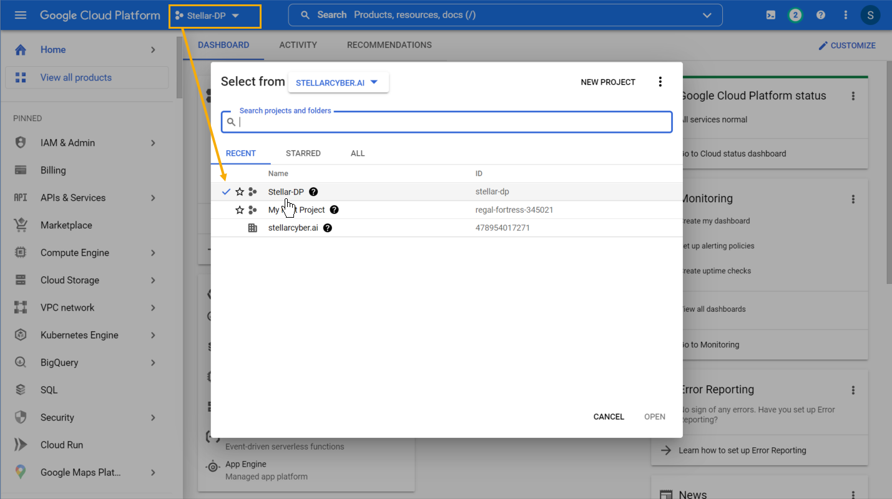Open the help question mark icon in header
The image size is (892, 499).
(x=821, y=15)
